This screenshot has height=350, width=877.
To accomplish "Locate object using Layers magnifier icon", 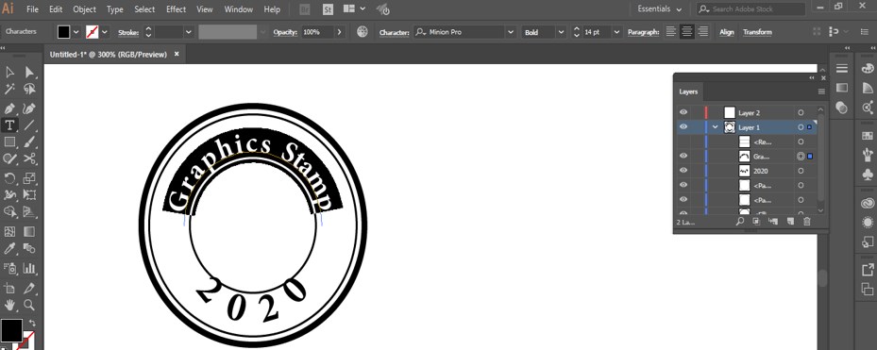I will 740,222.
